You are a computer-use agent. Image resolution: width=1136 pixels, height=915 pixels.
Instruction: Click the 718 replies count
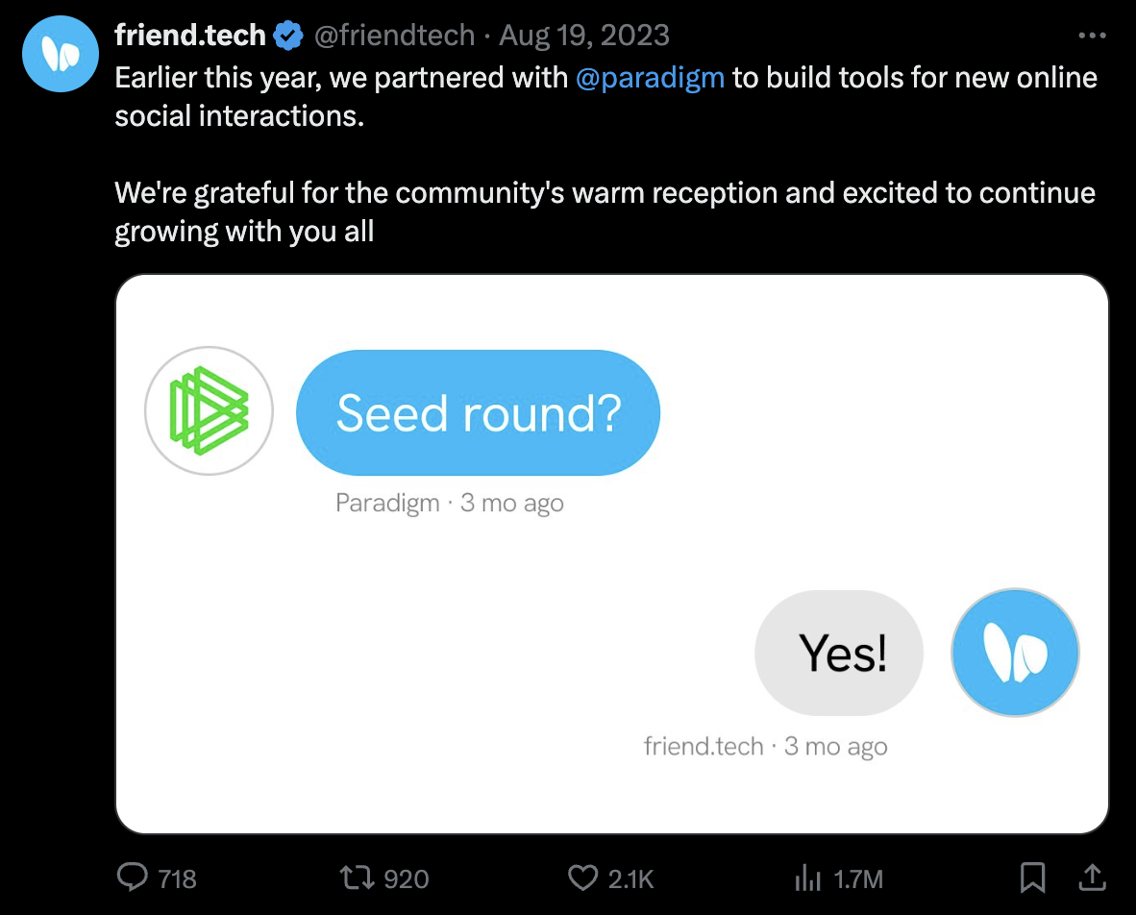tap(177, 878)
